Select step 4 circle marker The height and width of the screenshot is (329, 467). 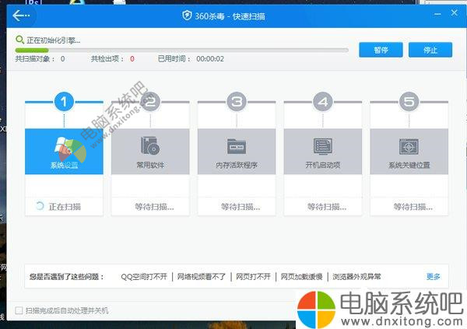click(x=323, y=102)
